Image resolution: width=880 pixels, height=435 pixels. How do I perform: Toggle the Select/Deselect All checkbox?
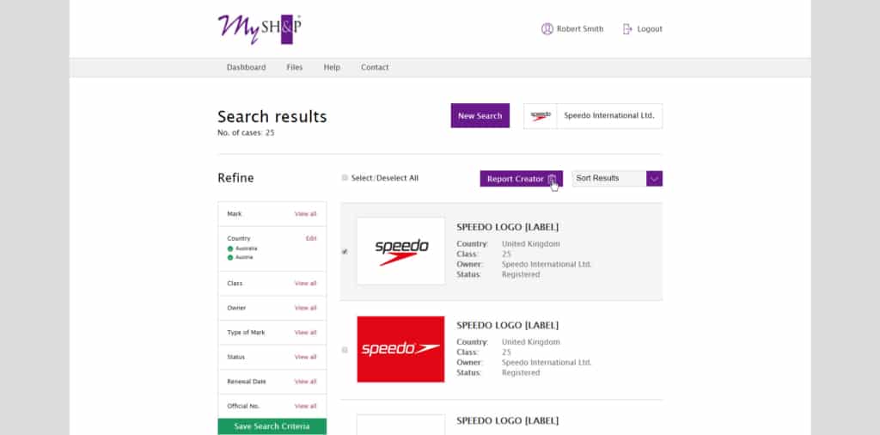coord(345,178)
